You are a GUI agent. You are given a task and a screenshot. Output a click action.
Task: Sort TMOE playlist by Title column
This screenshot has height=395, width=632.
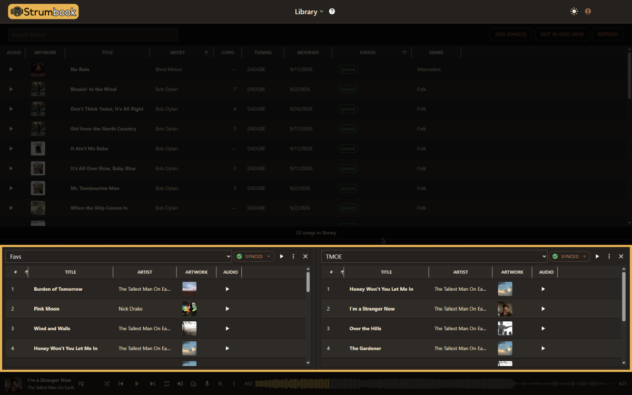(387, 272)
